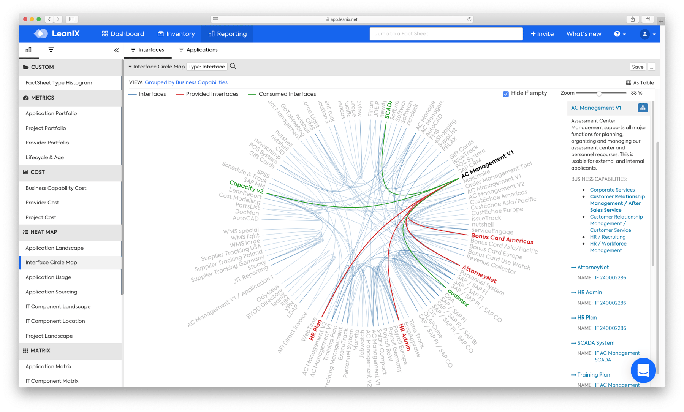Adjust the Zoom slider
This screenshot has height=412, width=684.
[x=600, y=93]
